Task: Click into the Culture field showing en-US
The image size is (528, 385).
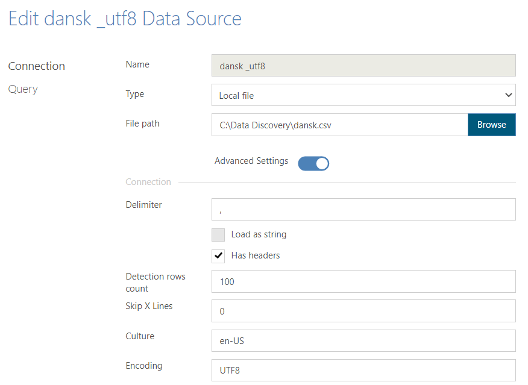Action: 363,340
